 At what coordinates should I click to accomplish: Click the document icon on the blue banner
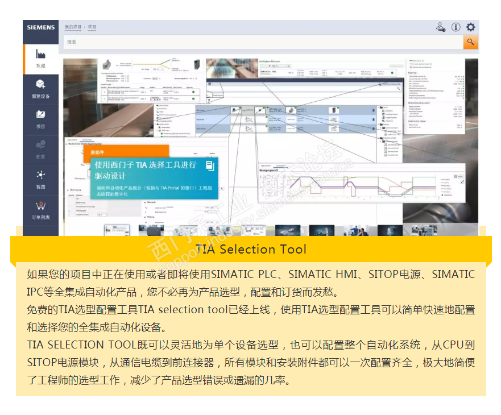pyautogui.click(x=210, y=165)
